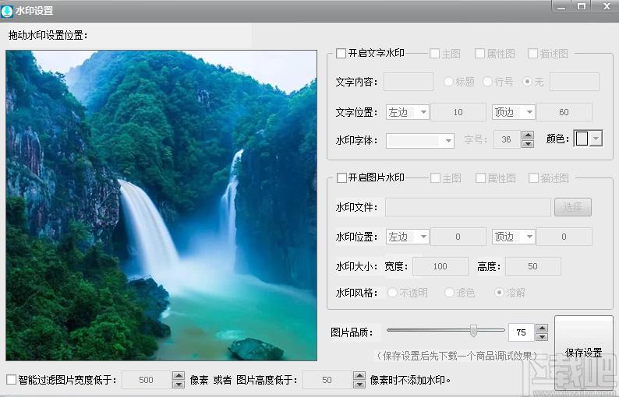Toggle 智能过滤图片宽度低于 checkbox
The height and width of the screenshot is (397, 619).
point(11,380)
